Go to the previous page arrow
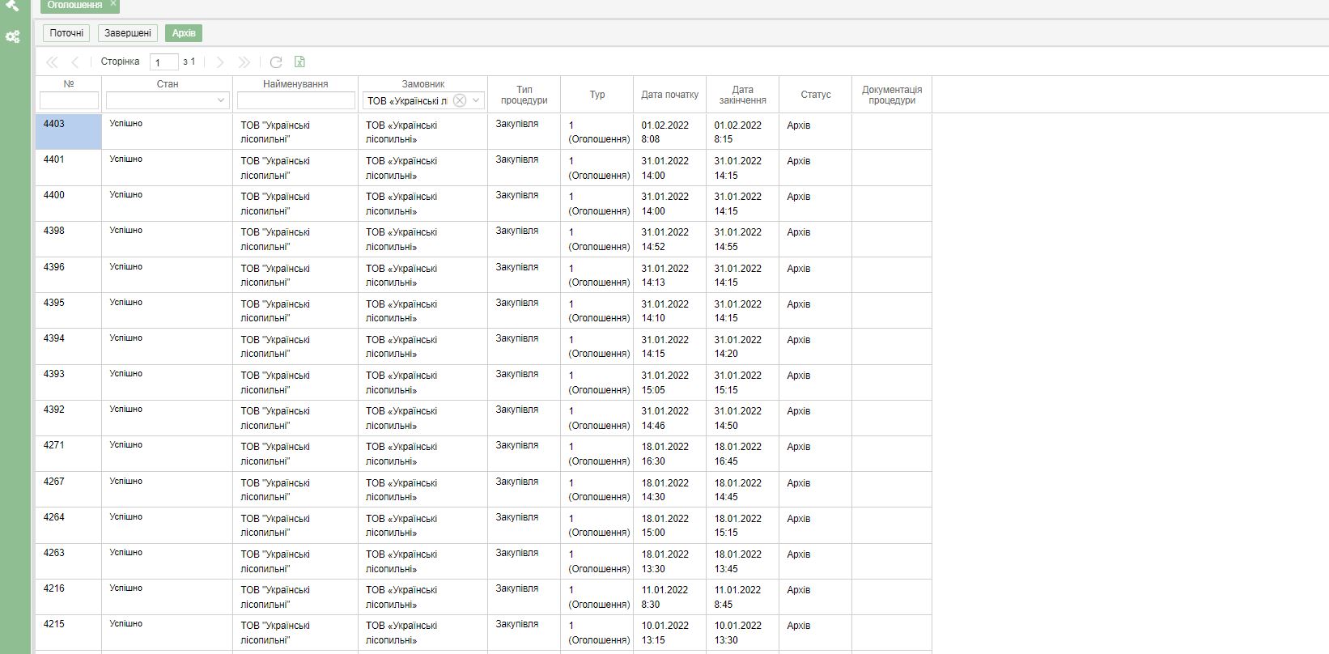1329x654 pixels. click(x=75, y=62)
